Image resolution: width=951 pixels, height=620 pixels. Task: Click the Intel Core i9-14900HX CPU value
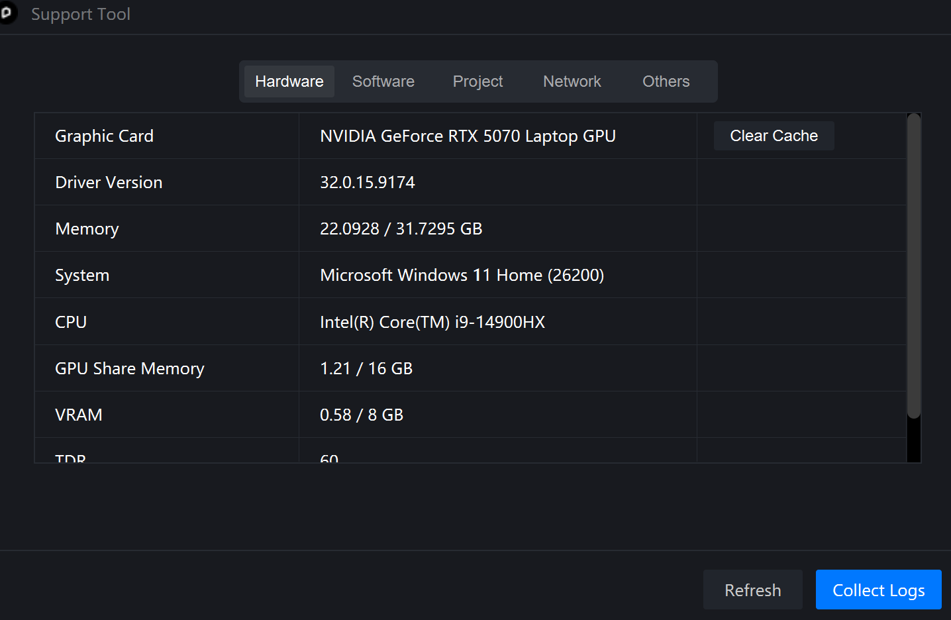(432, 322)
